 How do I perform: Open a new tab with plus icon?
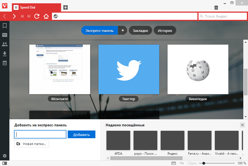[66, 7]
